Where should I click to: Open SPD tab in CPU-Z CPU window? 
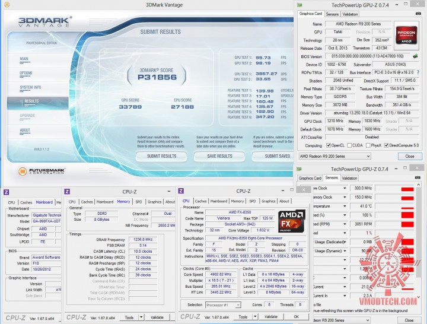[253, 201]
